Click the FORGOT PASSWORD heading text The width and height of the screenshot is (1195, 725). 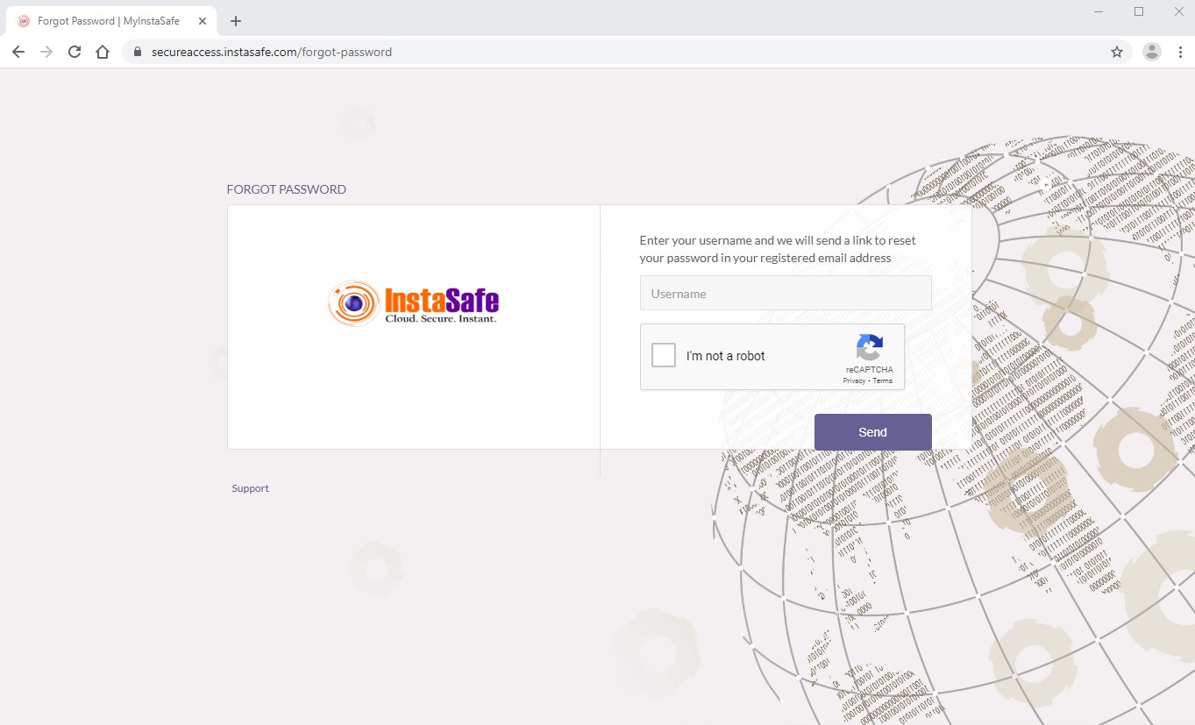(x=287, y=189)
